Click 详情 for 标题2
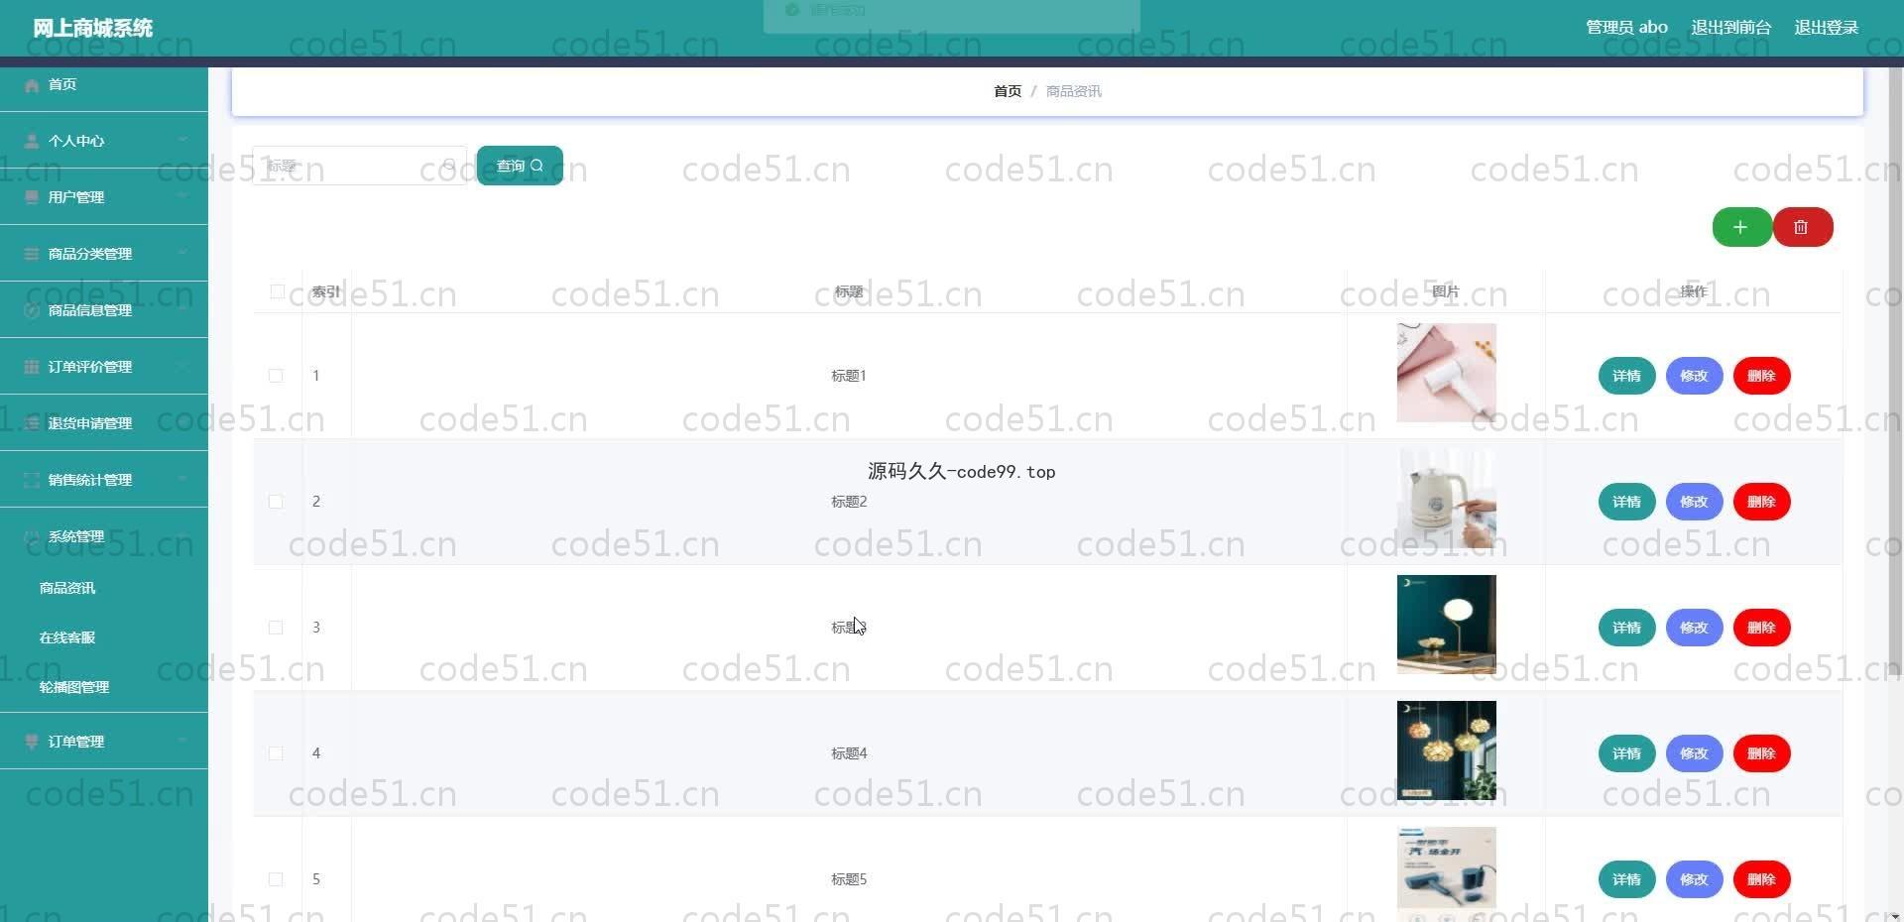1904x922 pixels. tap(1626, 502)
